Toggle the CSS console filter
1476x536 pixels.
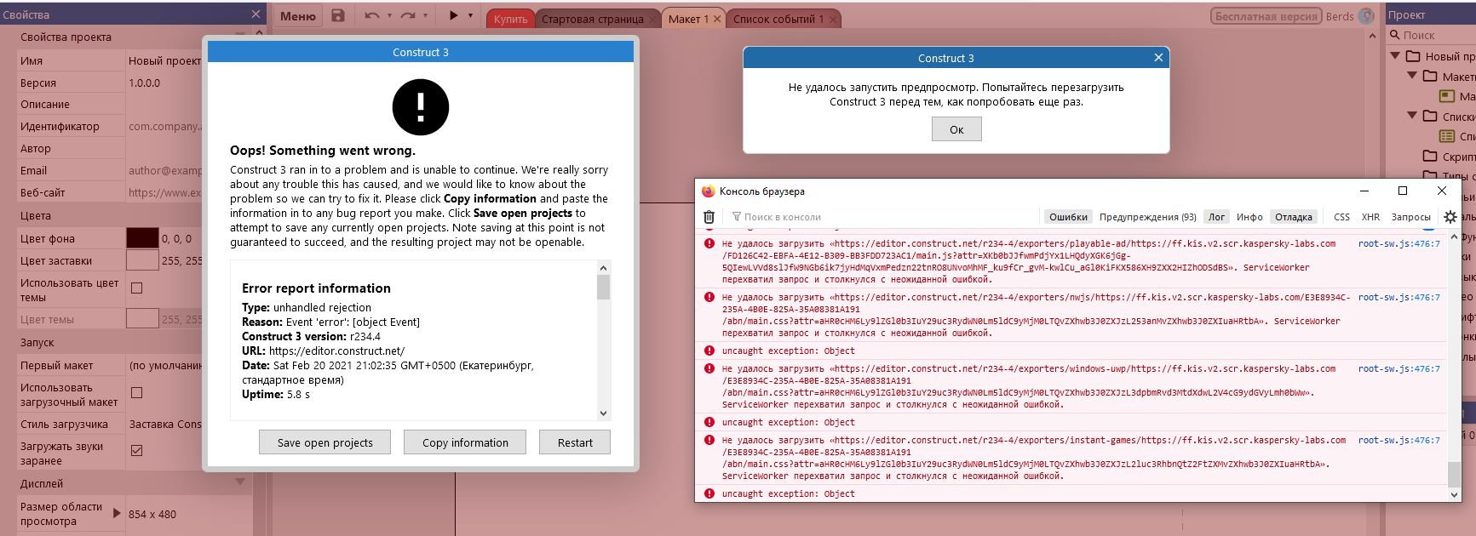[1341, 217]
